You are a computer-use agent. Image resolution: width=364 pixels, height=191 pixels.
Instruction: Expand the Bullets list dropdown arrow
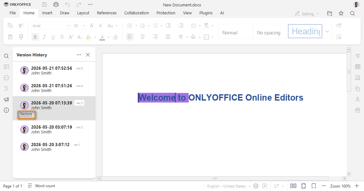point(136,25)
